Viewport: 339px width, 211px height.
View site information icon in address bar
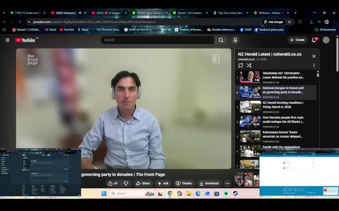point(29,22)
